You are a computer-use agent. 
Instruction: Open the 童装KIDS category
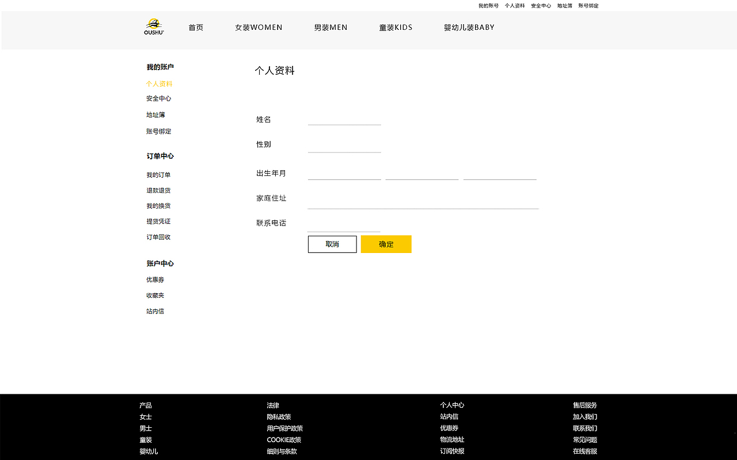pyautogui.click(x=396, y=27)
